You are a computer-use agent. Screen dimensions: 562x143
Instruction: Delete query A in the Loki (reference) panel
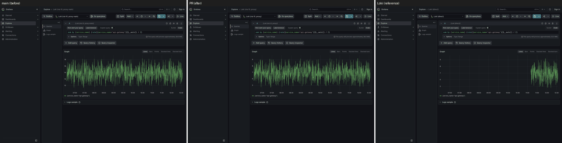click(553, 23)
